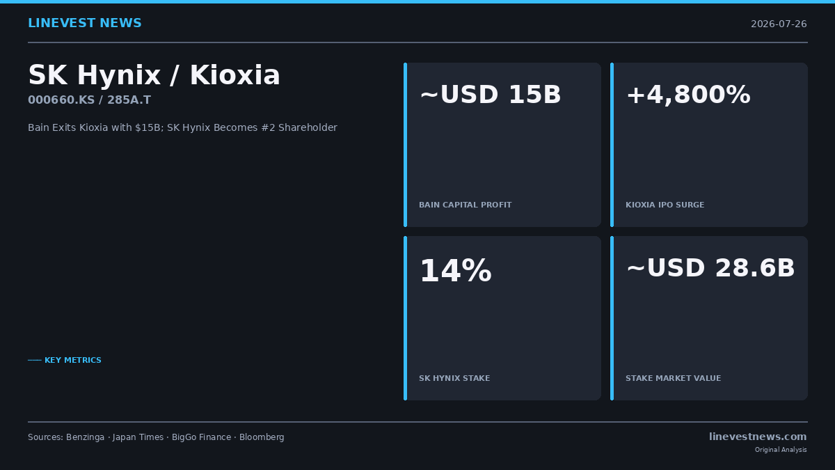
Task: Open the SK Hynix Stake card
Action: pyautogui.click(x=502, y=318)
